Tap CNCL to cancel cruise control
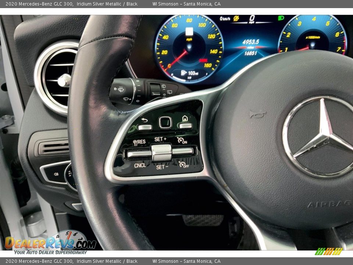The height and width of the screenshot is (265, 353). click(140, 165)
